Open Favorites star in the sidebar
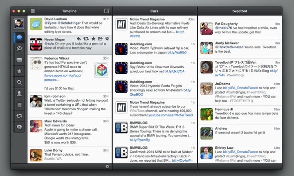 point(19,71)
